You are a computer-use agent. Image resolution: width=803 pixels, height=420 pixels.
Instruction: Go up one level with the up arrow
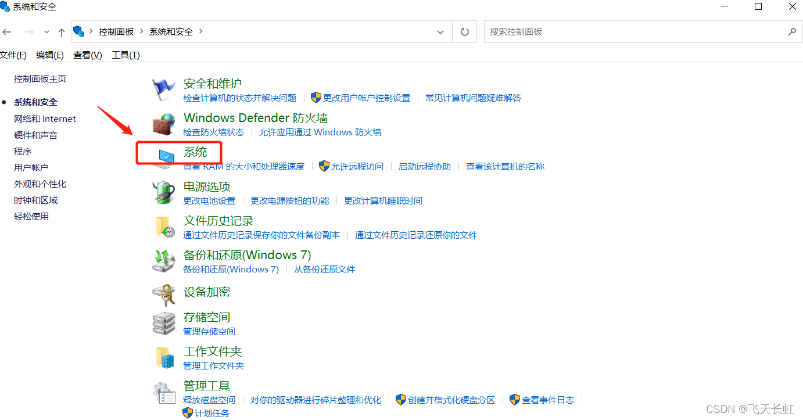pyautogui.click(x=62, y=32)
